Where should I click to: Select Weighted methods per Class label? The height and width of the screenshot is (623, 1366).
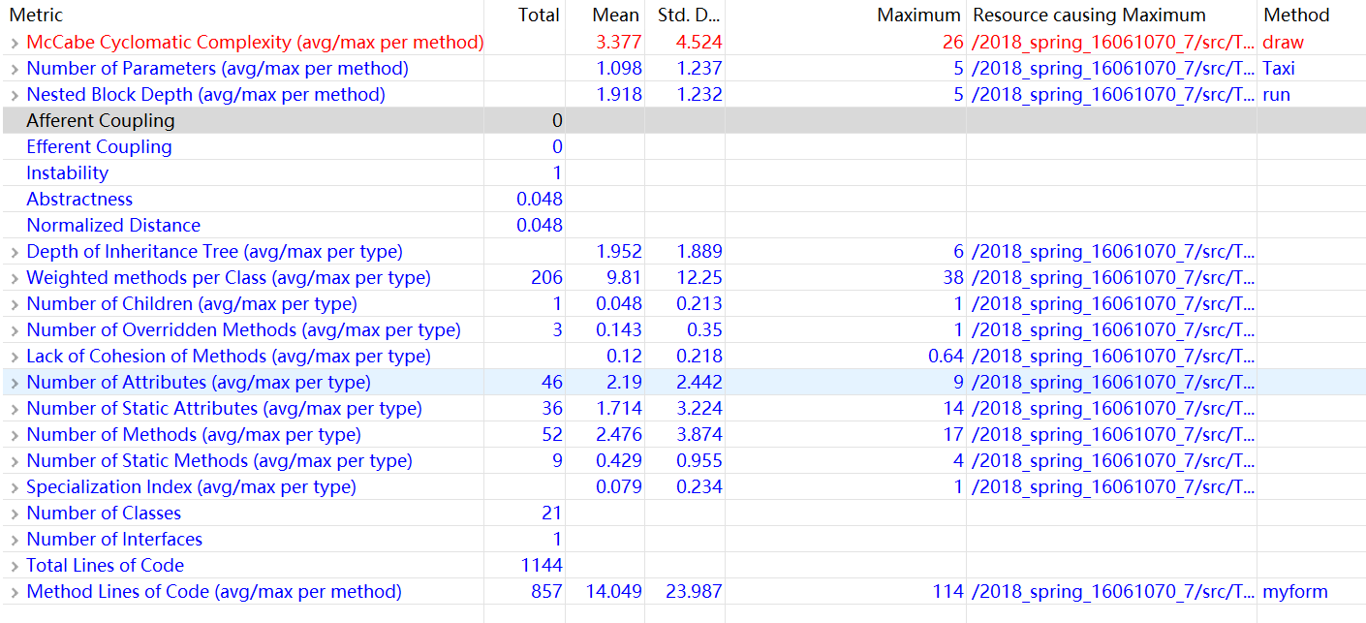click(x=229, y=278)
